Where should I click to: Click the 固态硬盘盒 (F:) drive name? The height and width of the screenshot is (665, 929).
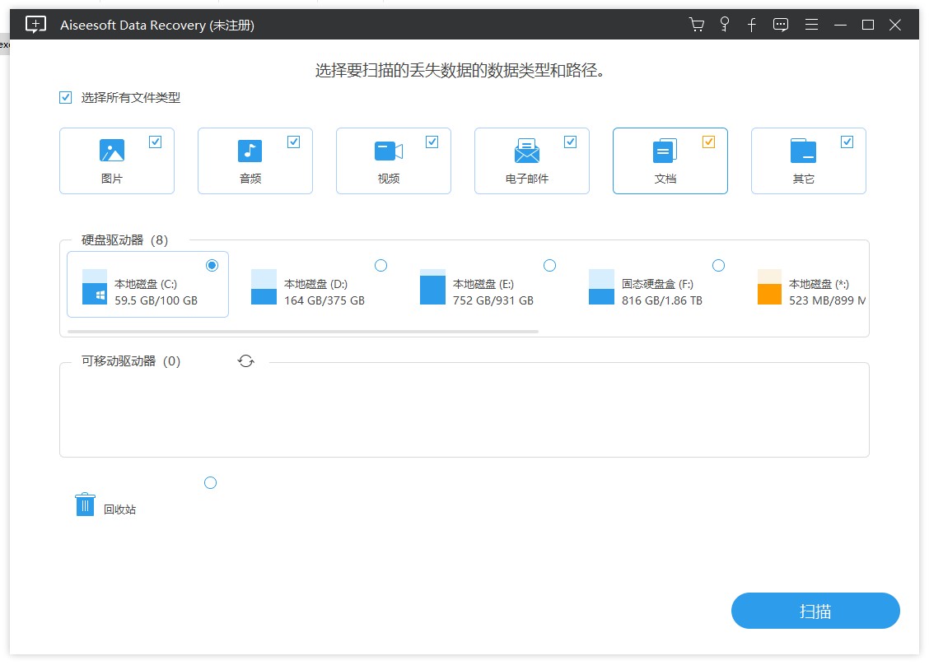click(x=657, y=284)
